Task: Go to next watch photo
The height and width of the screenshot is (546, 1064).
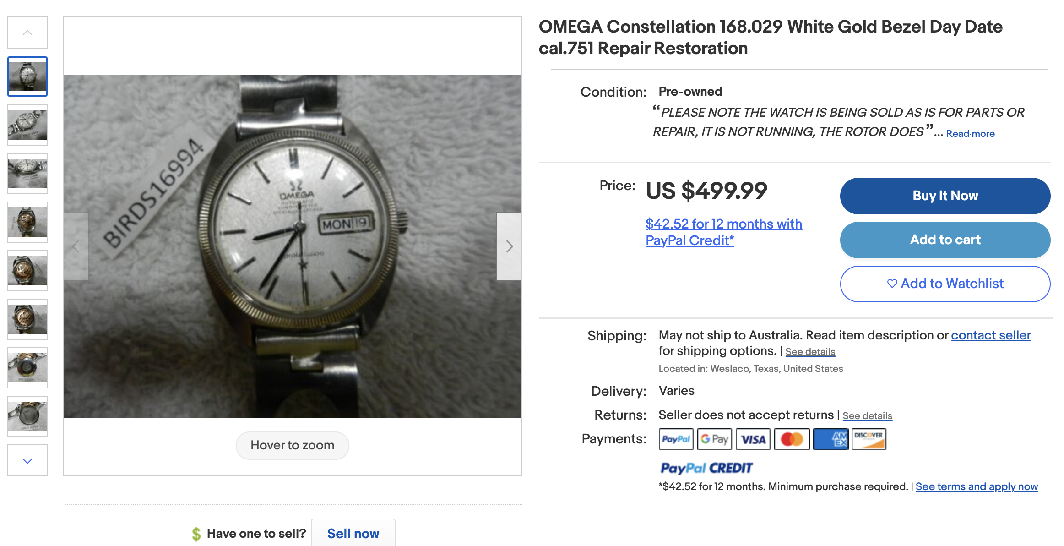Action: tap(509, 246)
